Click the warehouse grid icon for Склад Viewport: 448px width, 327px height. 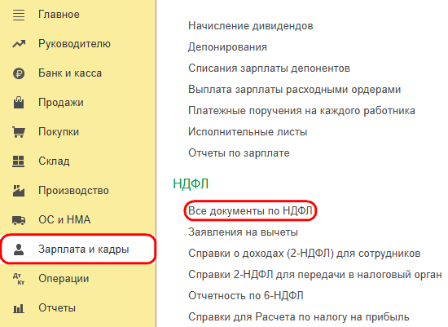click(19, 161)
